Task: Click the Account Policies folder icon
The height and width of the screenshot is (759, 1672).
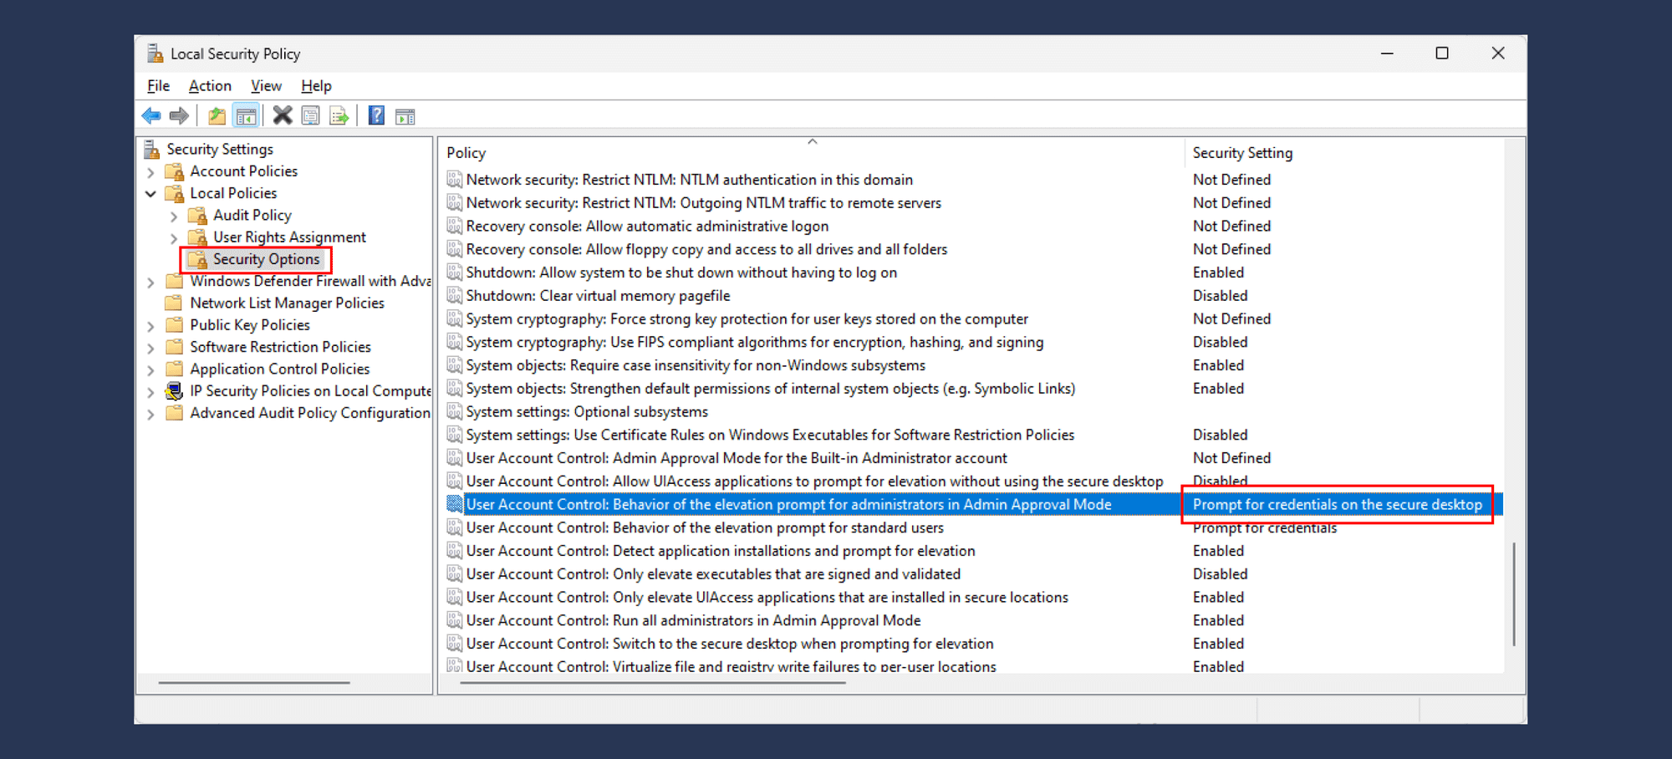Action: (x=175, y=171)
